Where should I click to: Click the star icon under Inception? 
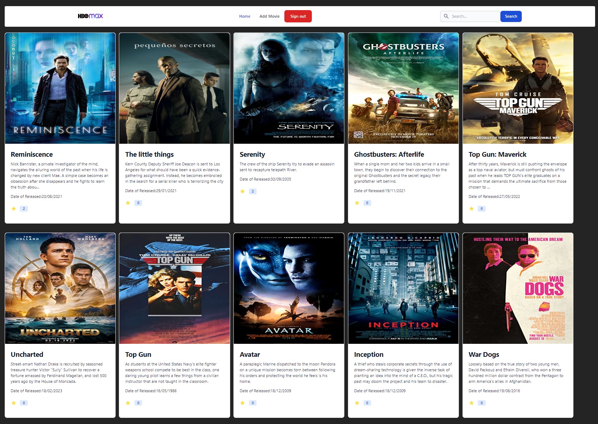(x=357, y=403)
